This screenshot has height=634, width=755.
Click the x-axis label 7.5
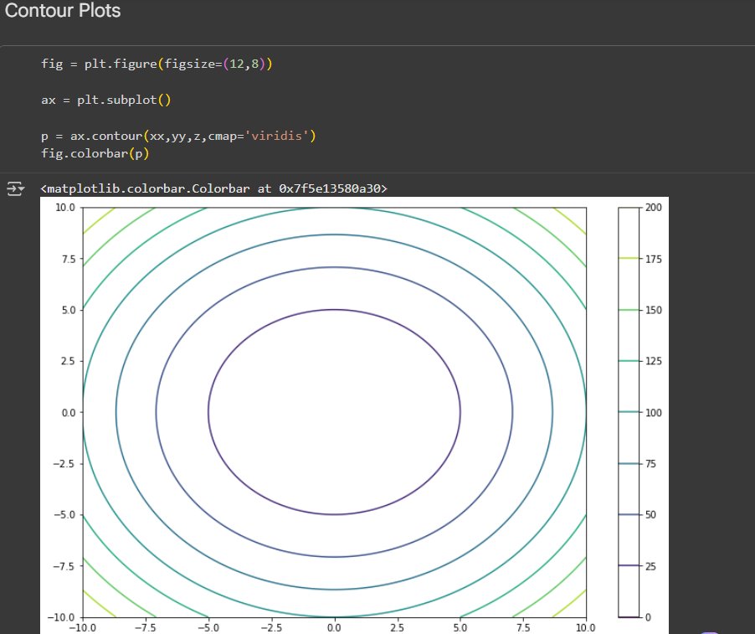[x=523, y=628]
